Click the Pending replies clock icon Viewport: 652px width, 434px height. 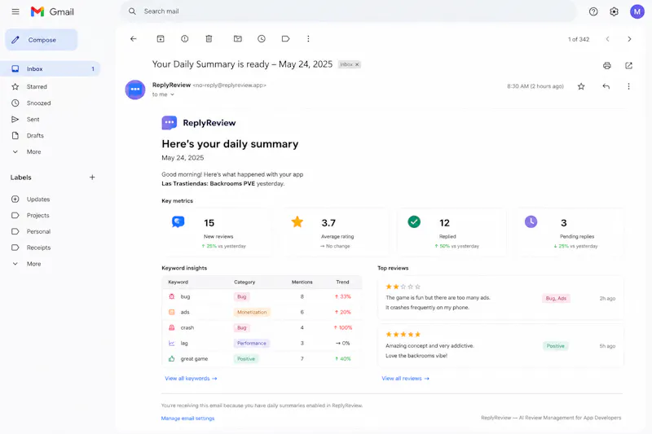tap(531, 221)
